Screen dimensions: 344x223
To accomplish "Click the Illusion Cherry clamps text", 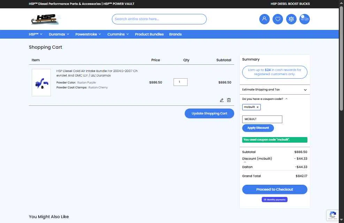I will click(x=98, y=87).
